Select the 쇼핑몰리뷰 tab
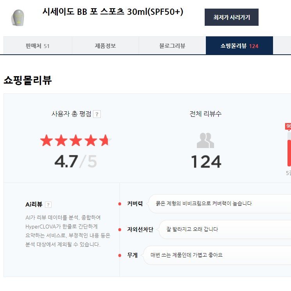The image size is (291, 291). (x=239, y=46)
